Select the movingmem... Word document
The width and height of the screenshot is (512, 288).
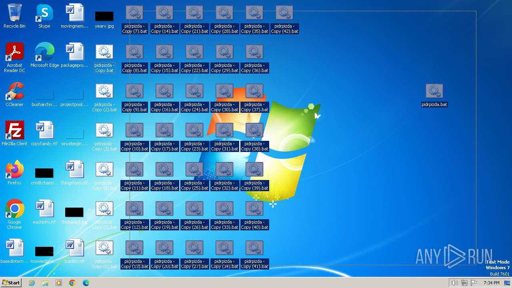(74, 16)
